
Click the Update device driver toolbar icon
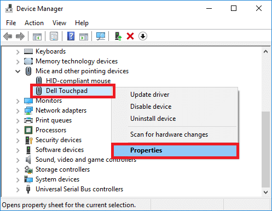point(118,36)
